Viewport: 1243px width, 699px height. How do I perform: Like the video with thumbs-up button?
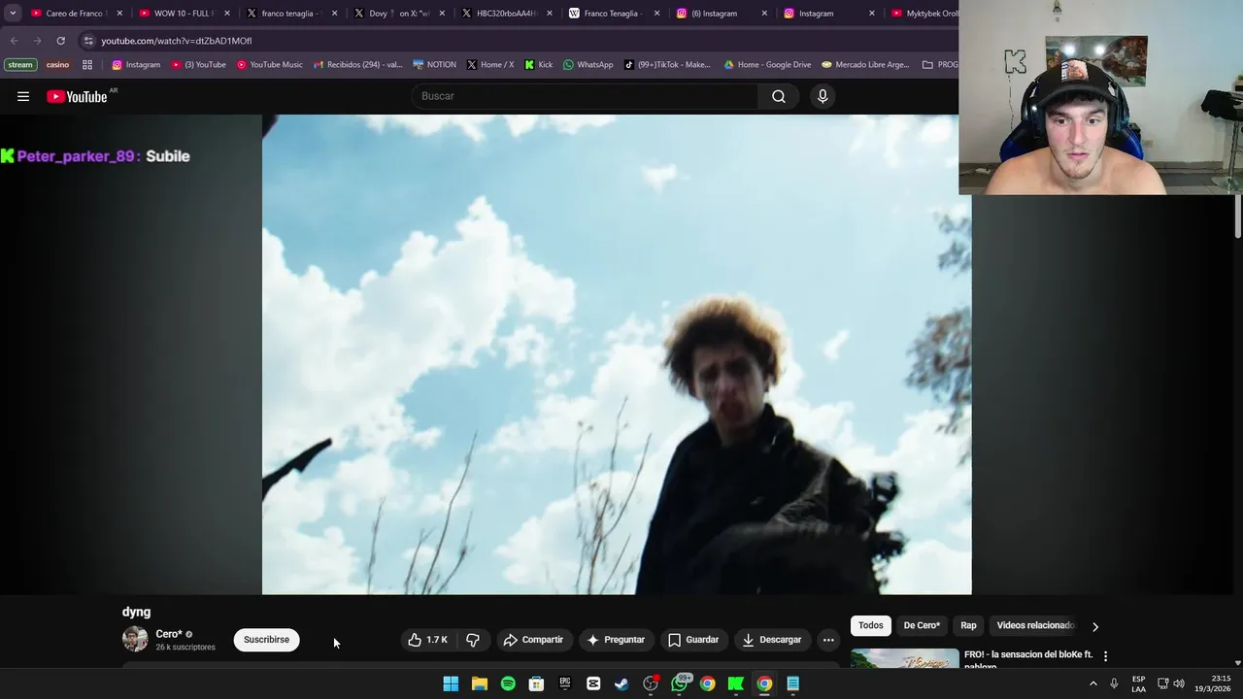[428, 640]
